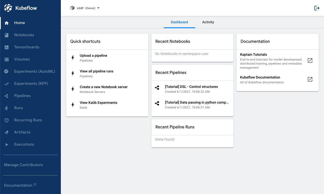Click the pipeline icon beside Data passing in python
The width and height of the screenshot is (324, 194).
[157, 103]
